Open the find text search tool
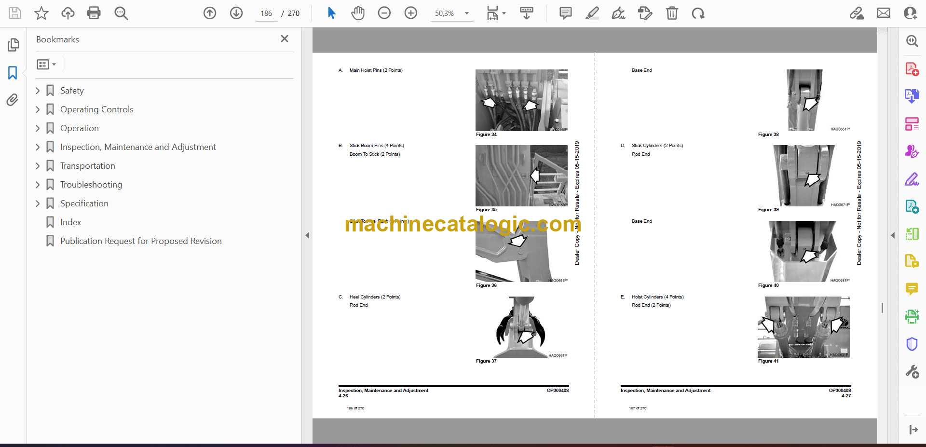The height and width of the screenshot is (447, 926). coord(121,13)
